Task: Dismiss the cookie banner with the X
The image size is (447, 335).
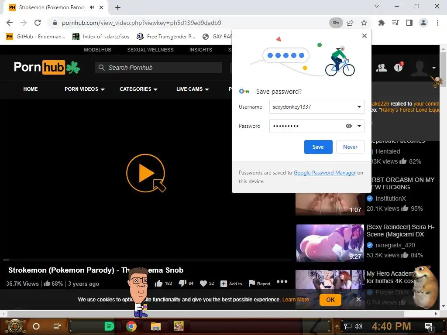Action: click(x=358, y=299)
